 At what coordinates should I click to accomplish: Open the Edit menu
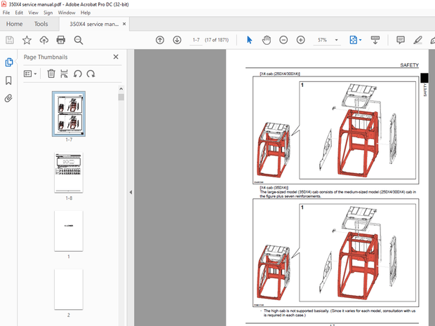(19, 13)
